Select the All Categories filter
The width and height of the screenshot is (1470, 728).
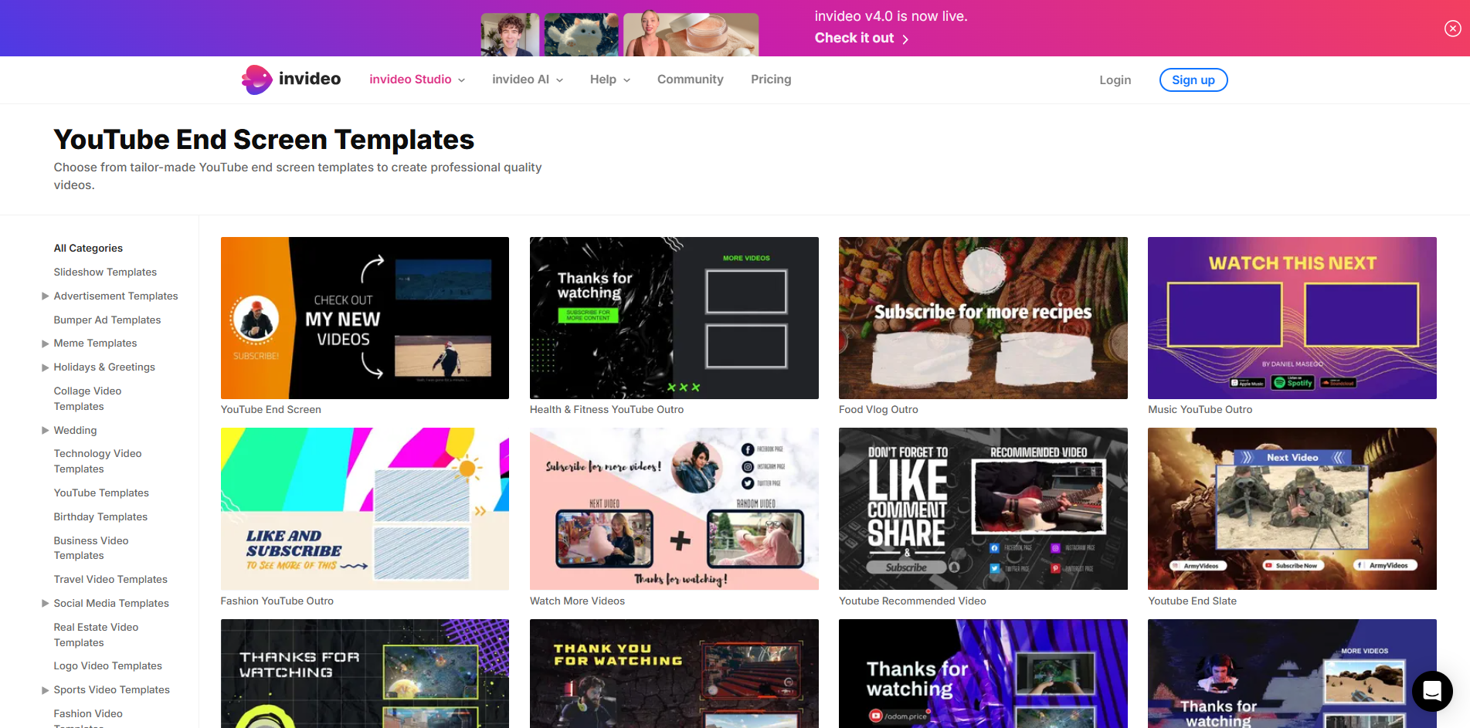click(88, 248)
